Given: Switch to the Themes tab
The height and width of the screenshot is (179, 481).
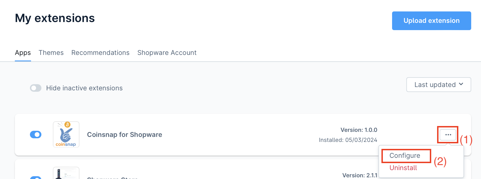Looking at the screenshot, I should (x=51, y=53).
